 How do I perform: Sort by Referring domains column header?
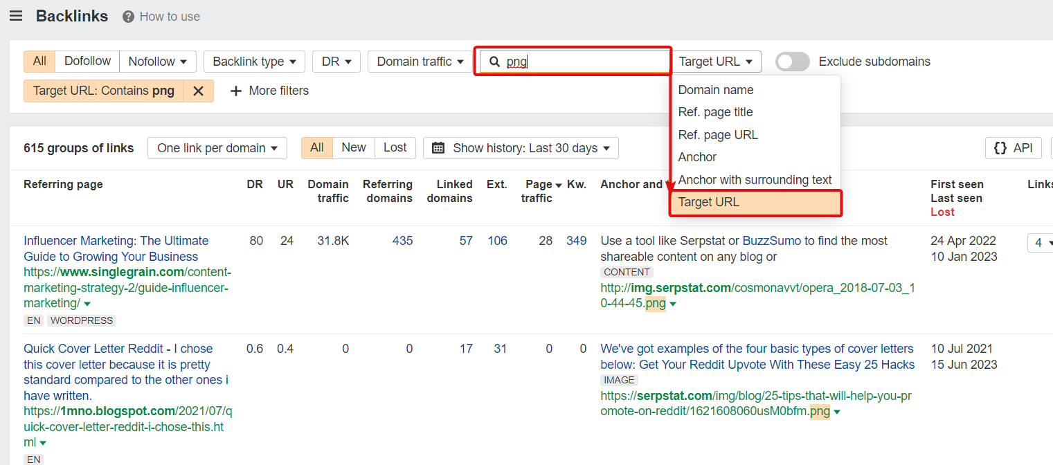[388, 191]
